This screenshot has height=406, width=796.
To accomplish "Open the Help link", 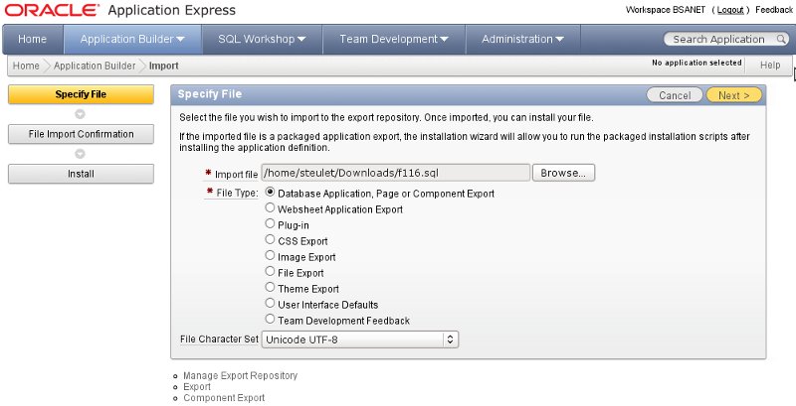I will (769, 66).
